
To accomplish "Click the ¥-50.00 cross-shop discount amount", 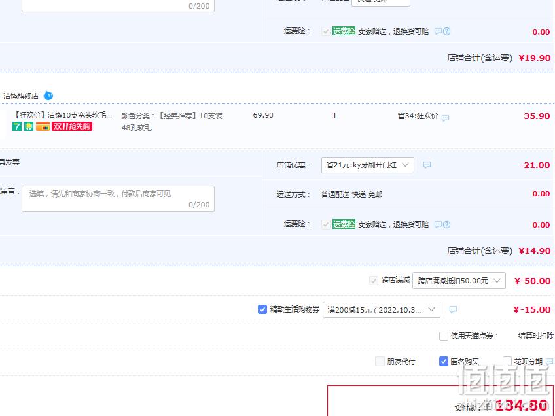I will point(532,281).
